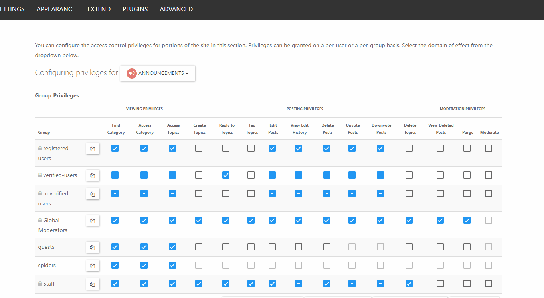Screen dimensions: 544x298
Task: Enable the Moderate privilege for Global Moderators
Action: coord(488,220)
